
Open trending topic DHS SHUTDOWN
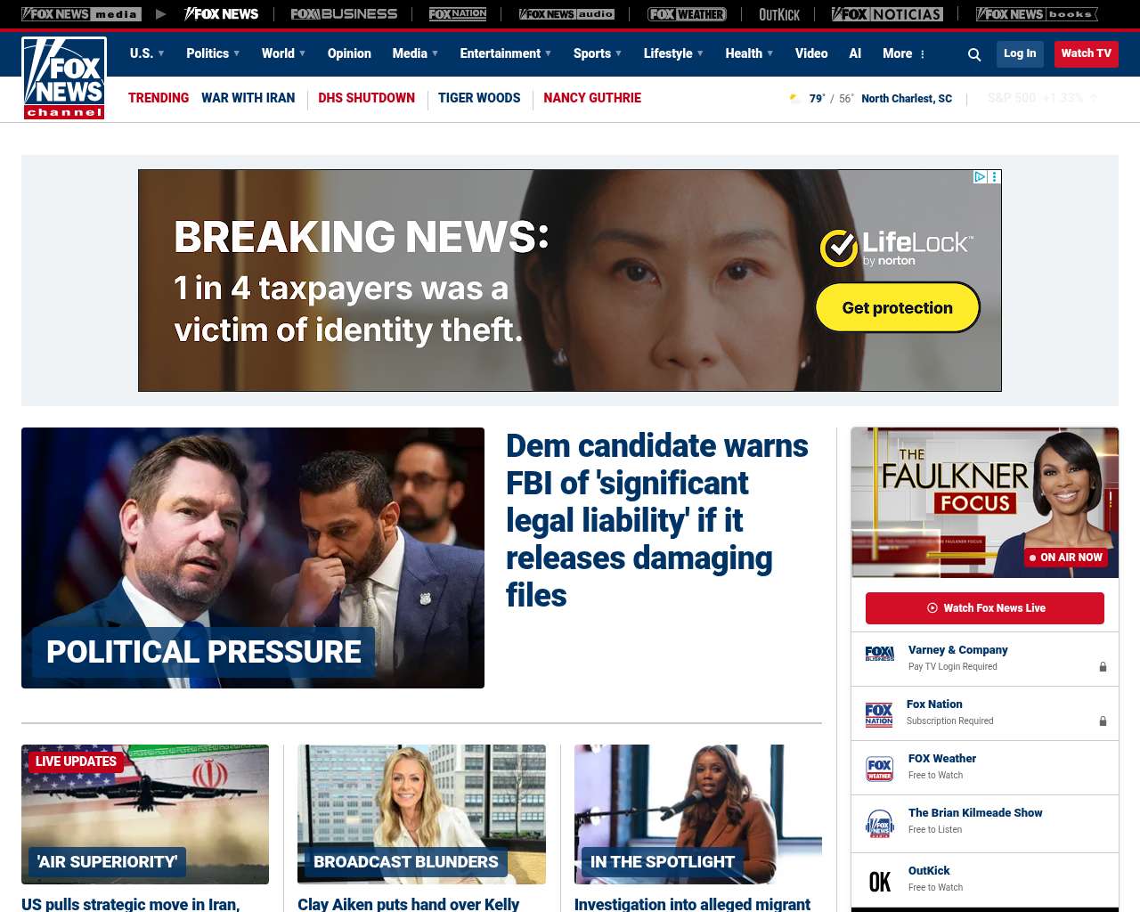(366, 98)
